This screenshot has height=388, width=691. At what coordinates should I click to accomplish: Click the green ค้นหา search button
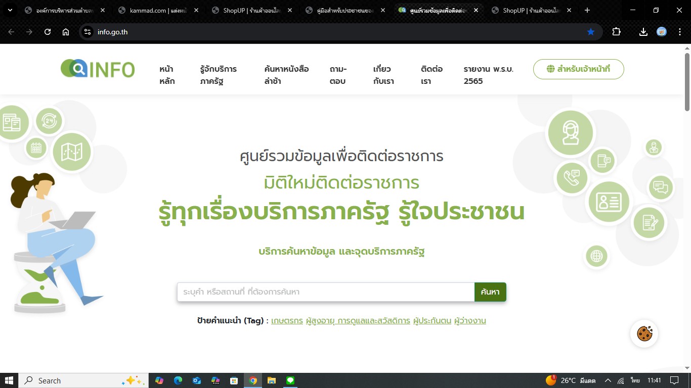click(490, 292)
